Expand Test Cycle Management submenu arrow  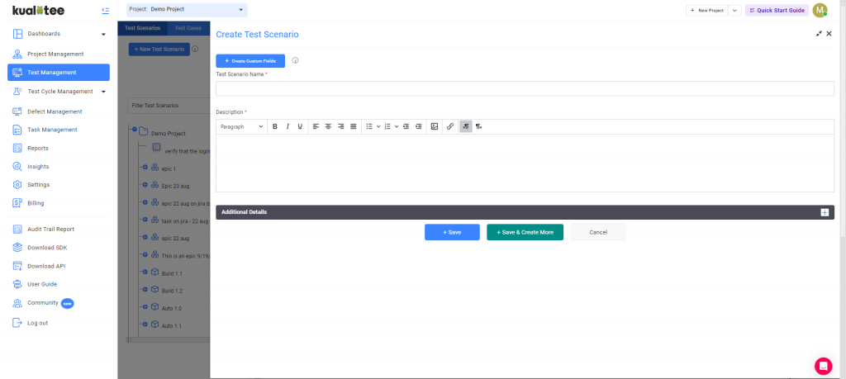click(103, 92)
